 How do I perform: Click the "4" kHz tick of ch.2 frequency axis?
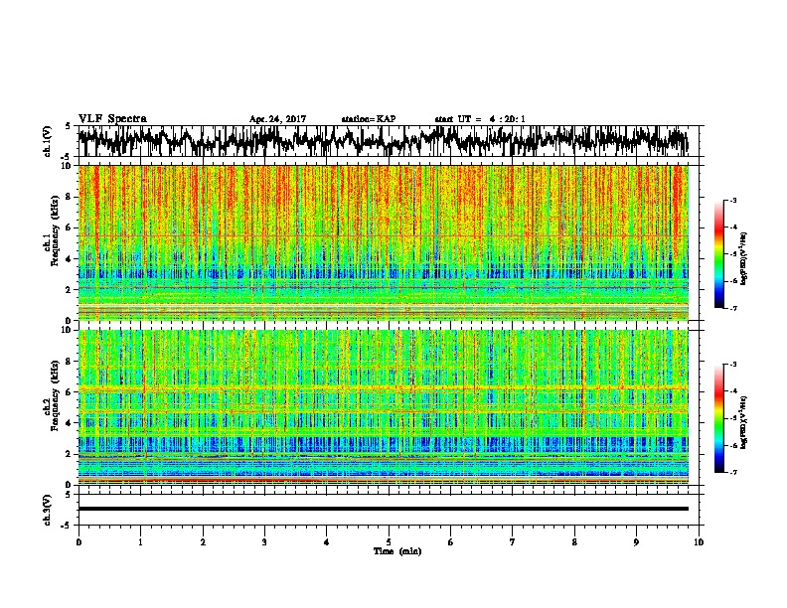(x=70, y=423)
